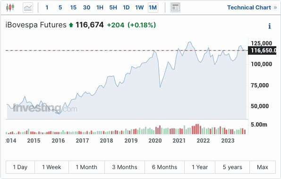Click the 2015 year label
The width and height of the screenshot is (281, 179).
point(34,141)
